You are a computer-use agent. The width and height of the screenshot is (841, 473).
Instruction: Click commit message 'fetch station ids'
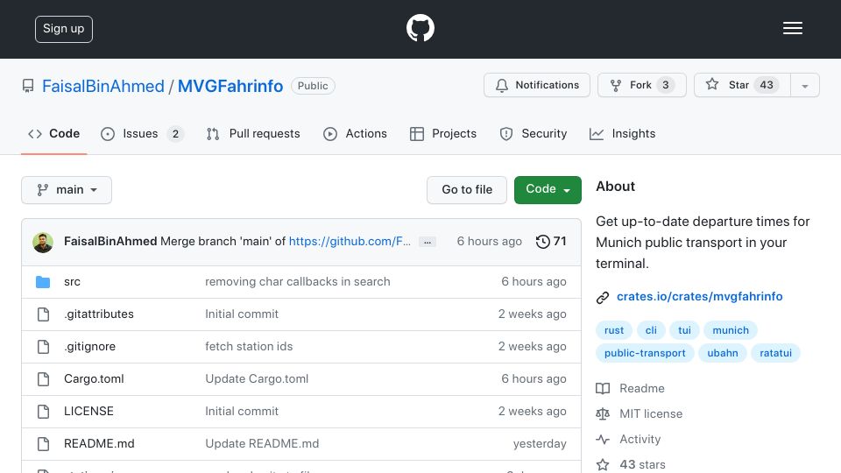249,347
